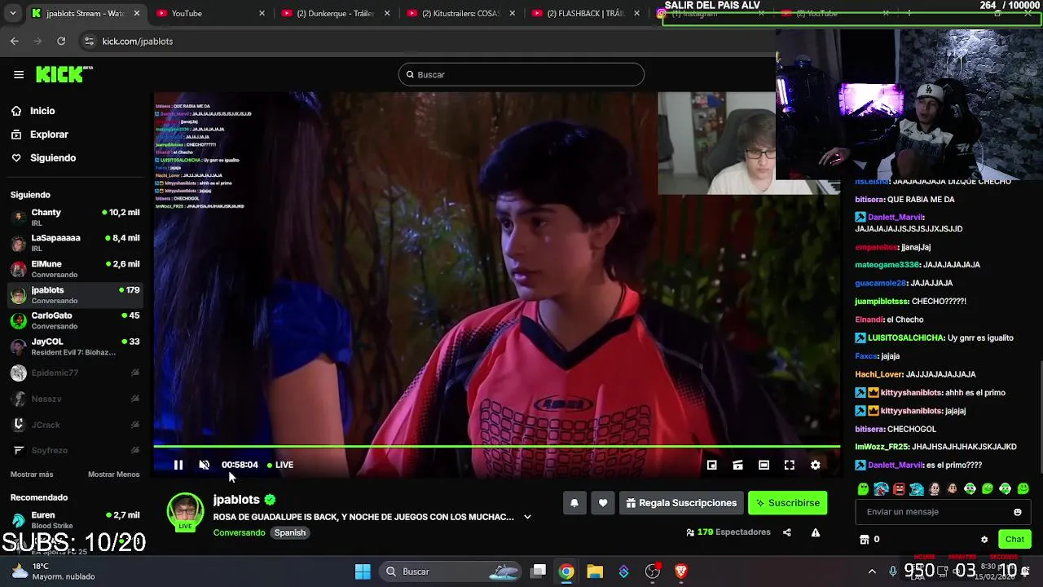Click the Inicio home icon
1043x587 pixels.
(16, 111)
